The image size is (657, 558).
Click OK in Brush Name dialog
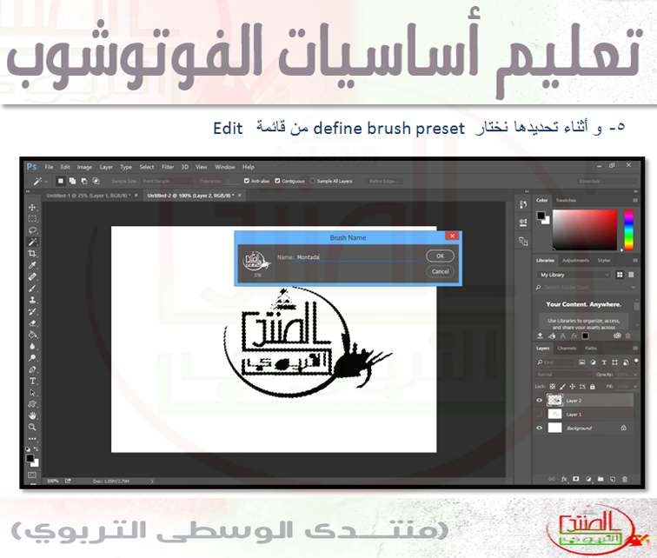coord(440,256)
